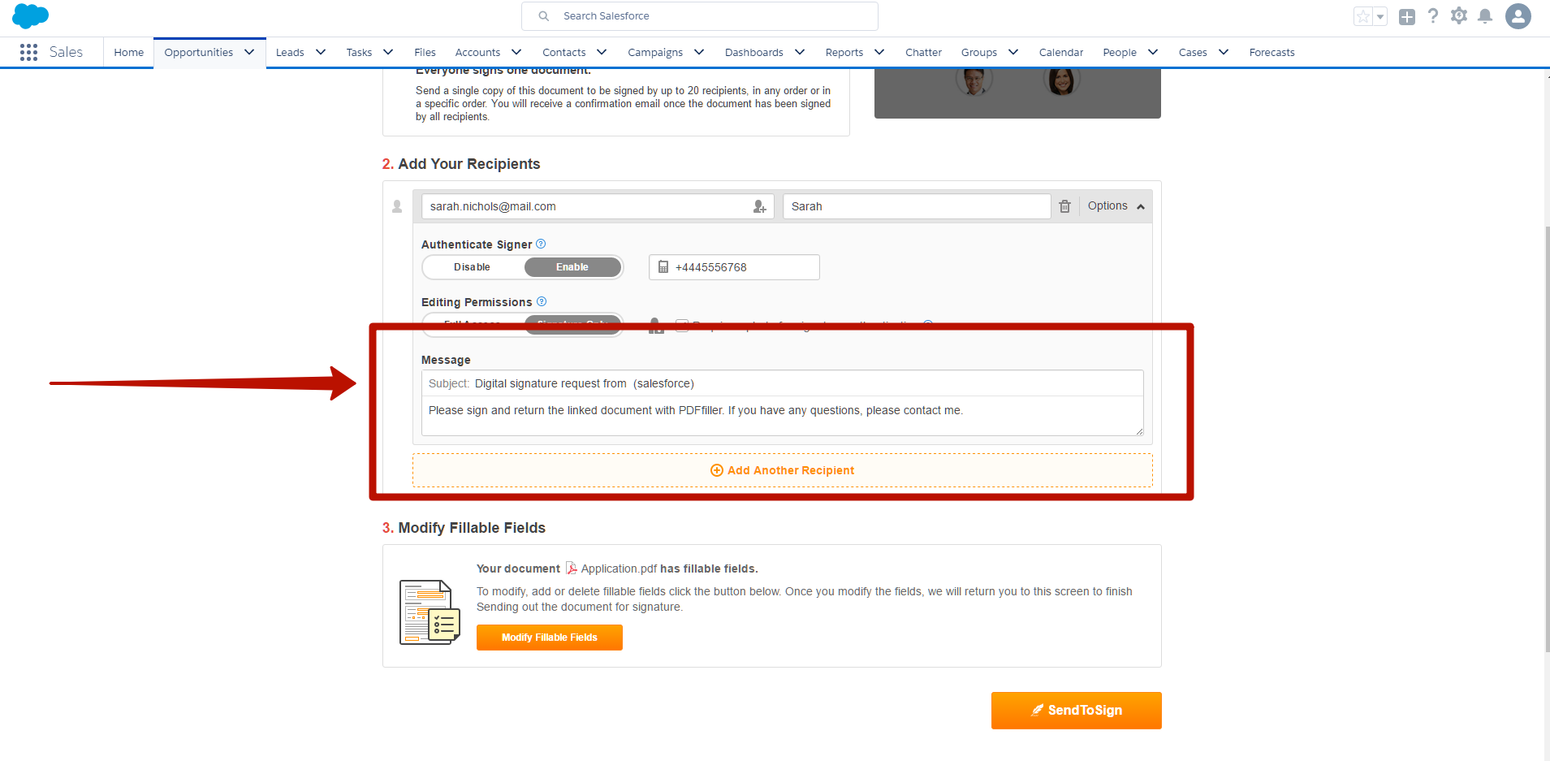Click into the Search Salesforce field
This screenshot has height=761, width=1550.
[x=700, y=16]
